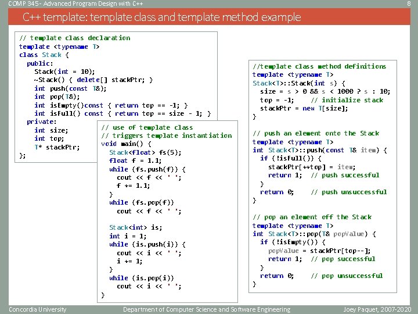Click the member declaration 'T* stackPtr;'
Screen dimensions: 418x314
coord(57,147)
